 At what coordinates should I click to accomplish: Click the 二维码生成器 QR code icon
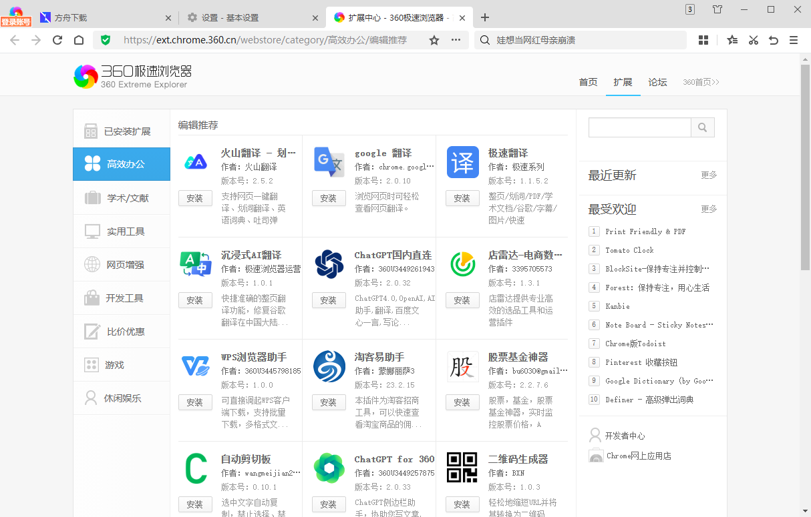tap(462, 468)
